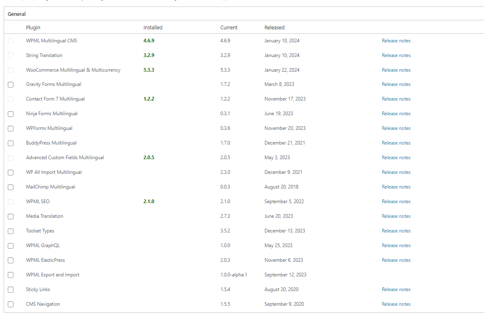
Task: Tick the Sticky Links checkbox
Action: click(11, 290)
